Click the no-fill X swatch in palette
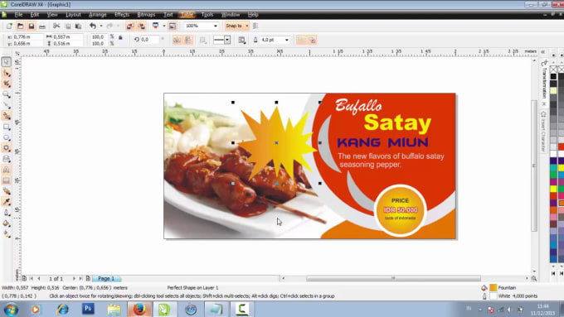This screenshot has height=317, width=564. pyautogui.click(x=553, y=69)
